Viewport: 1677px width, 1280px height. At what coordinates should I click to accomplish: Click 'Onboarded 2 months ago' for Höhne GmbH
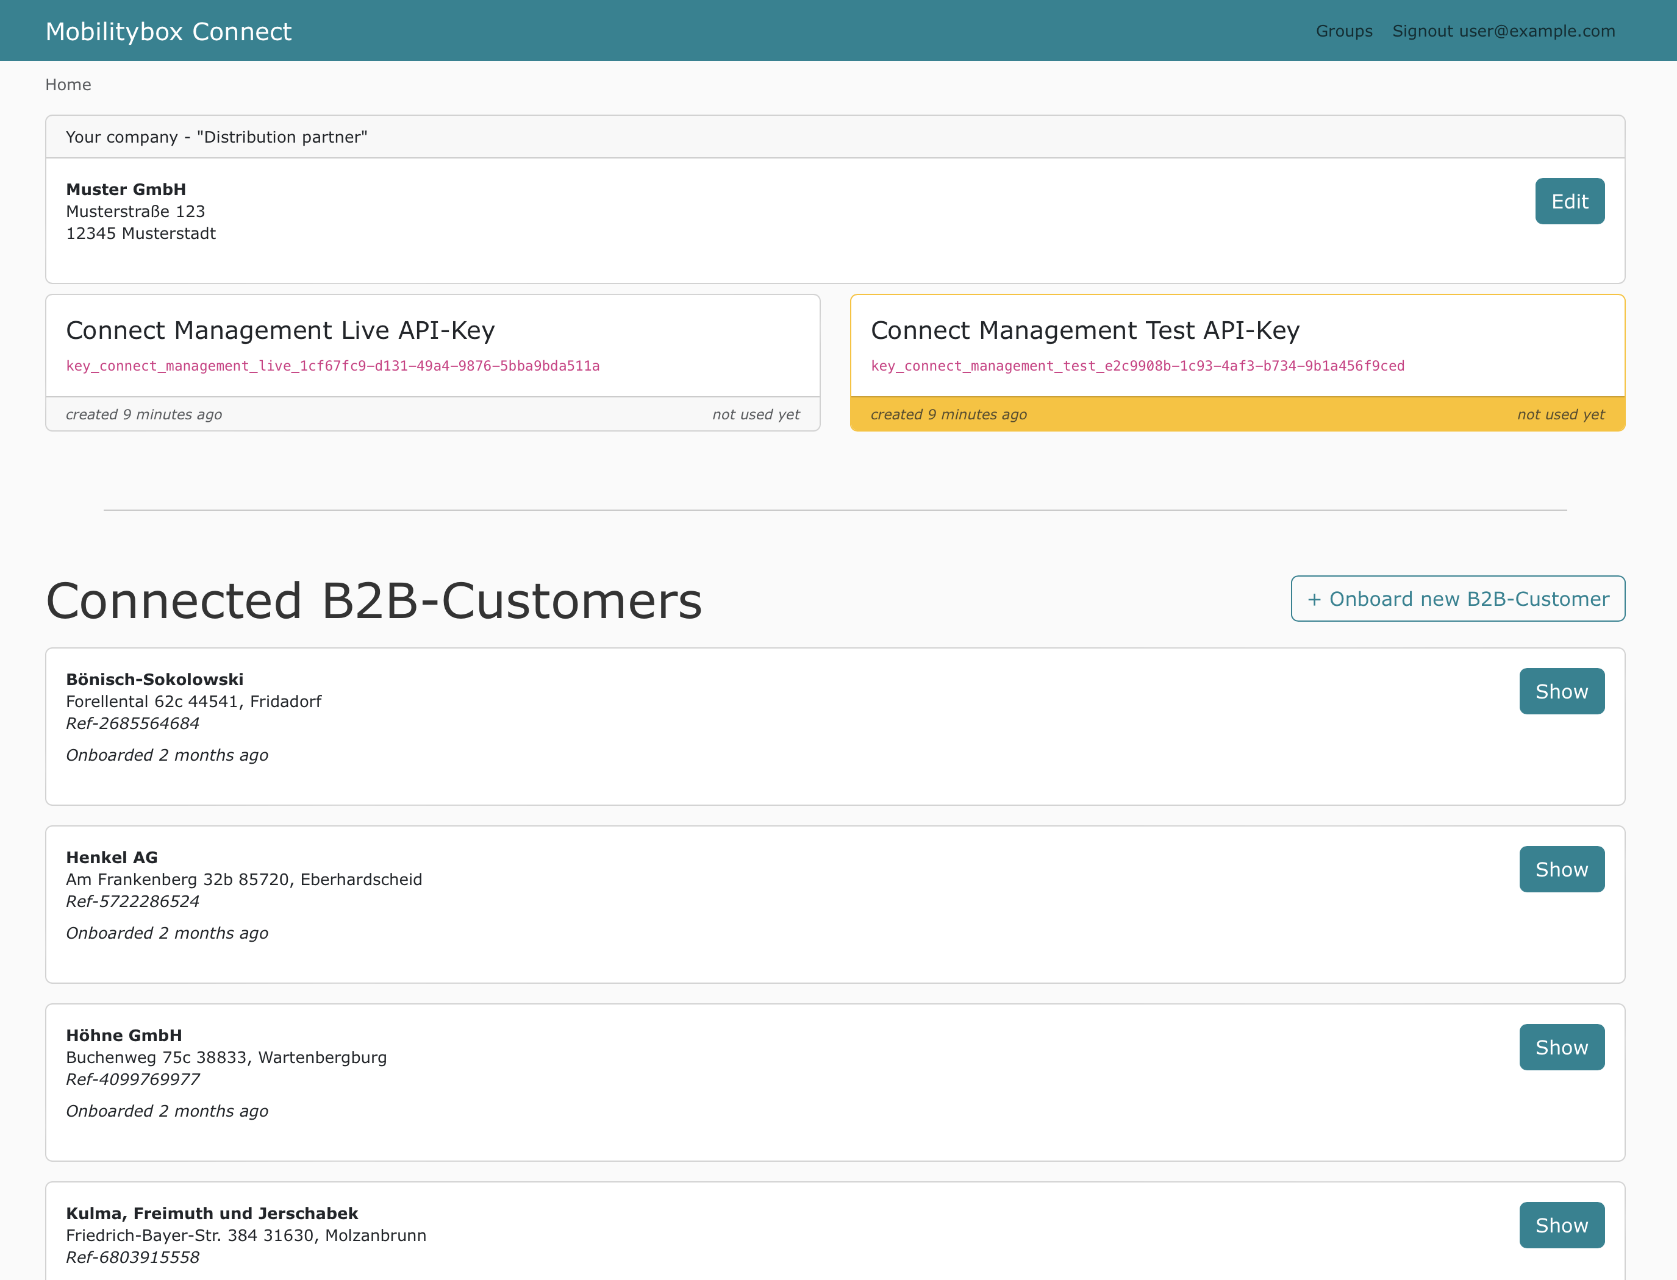[x=167, y=1111]
